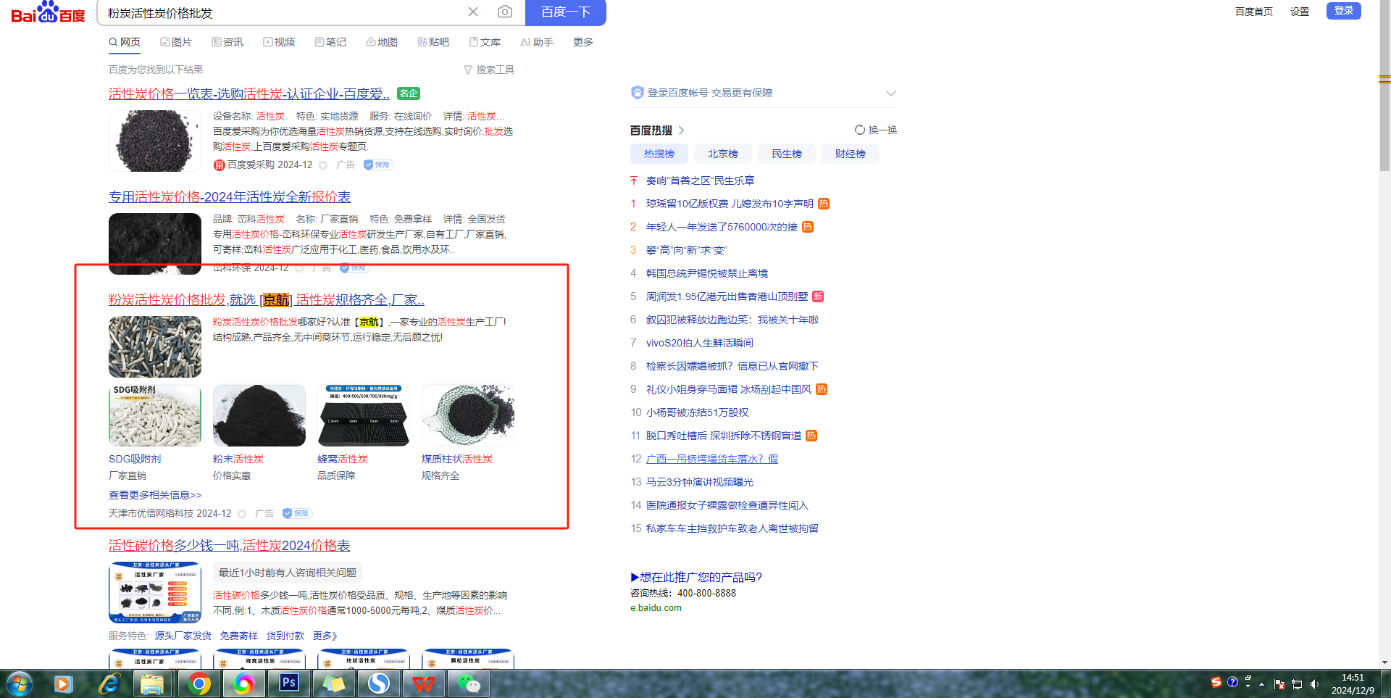
Task: Open the e.baidu.com link
Action: click(x=656, y=608)
